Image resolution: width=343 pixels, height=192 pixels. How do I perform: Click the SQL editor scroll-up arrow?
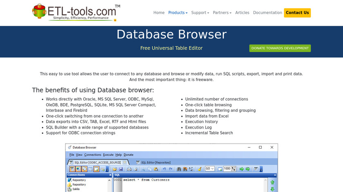click(x=265, y=180)
